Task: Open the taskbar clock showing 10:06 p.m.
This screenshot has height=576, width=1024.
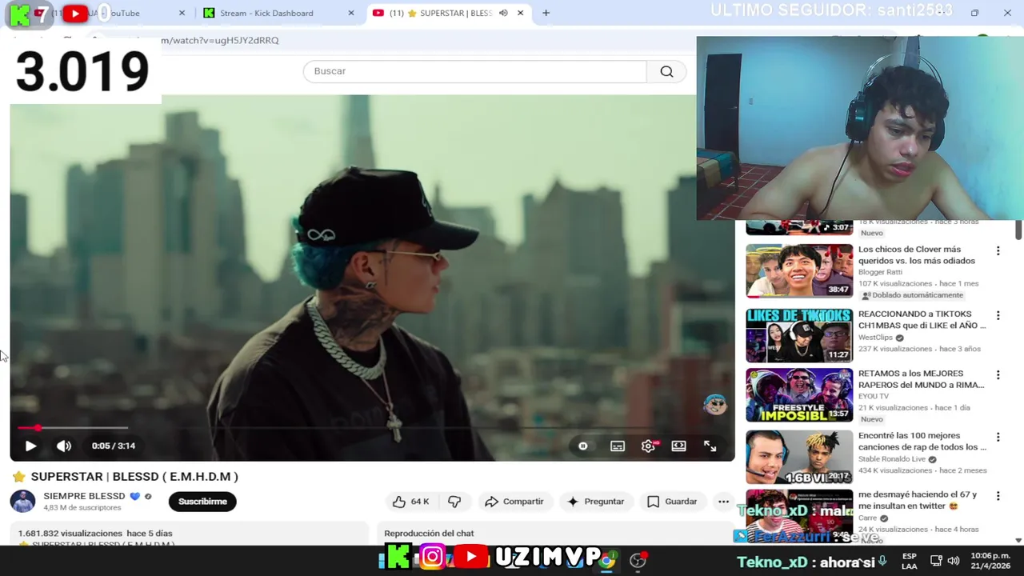Action: 990,561
